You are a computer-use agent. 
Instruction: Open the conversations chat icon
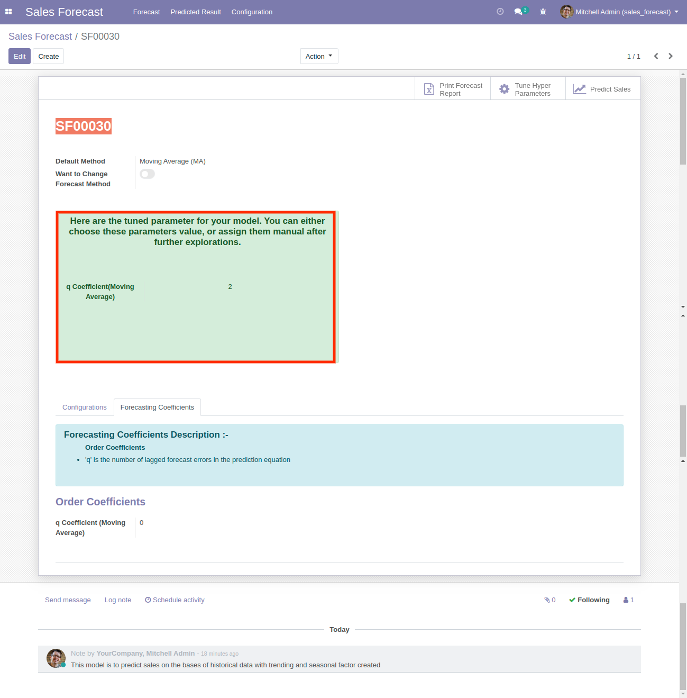(519, 12)
